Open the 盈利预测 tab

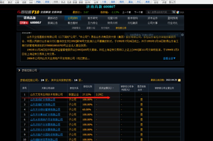[173, 18]
